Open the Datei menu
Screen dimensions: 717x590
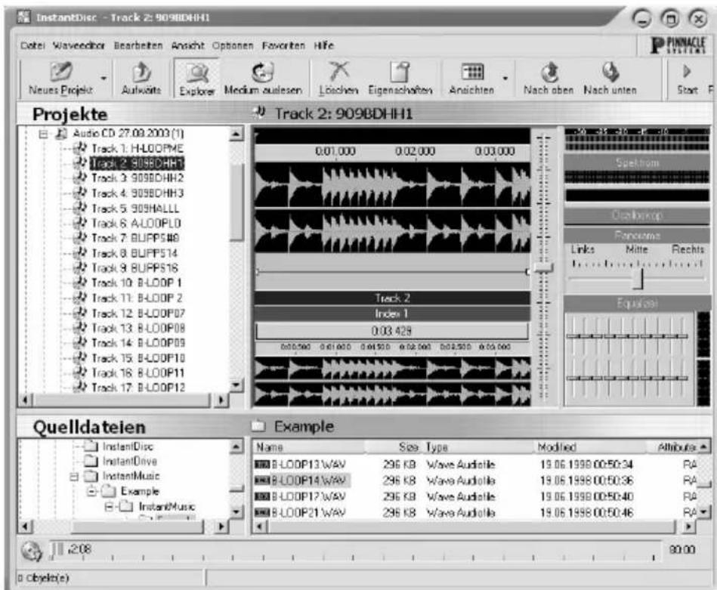coord(32,46)
